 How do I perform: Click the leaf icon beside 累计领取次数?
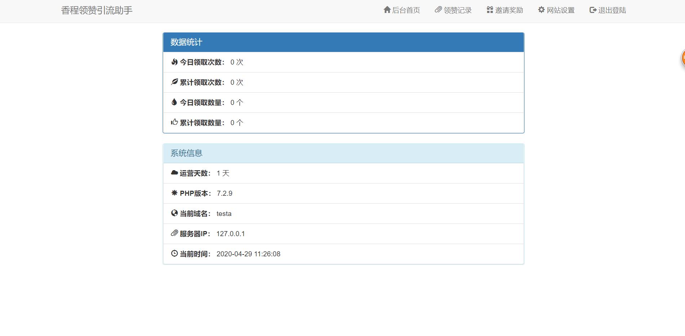tap(174, 81)
